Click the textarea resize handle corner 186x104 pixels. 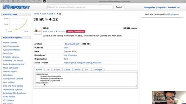pos(136,86)
